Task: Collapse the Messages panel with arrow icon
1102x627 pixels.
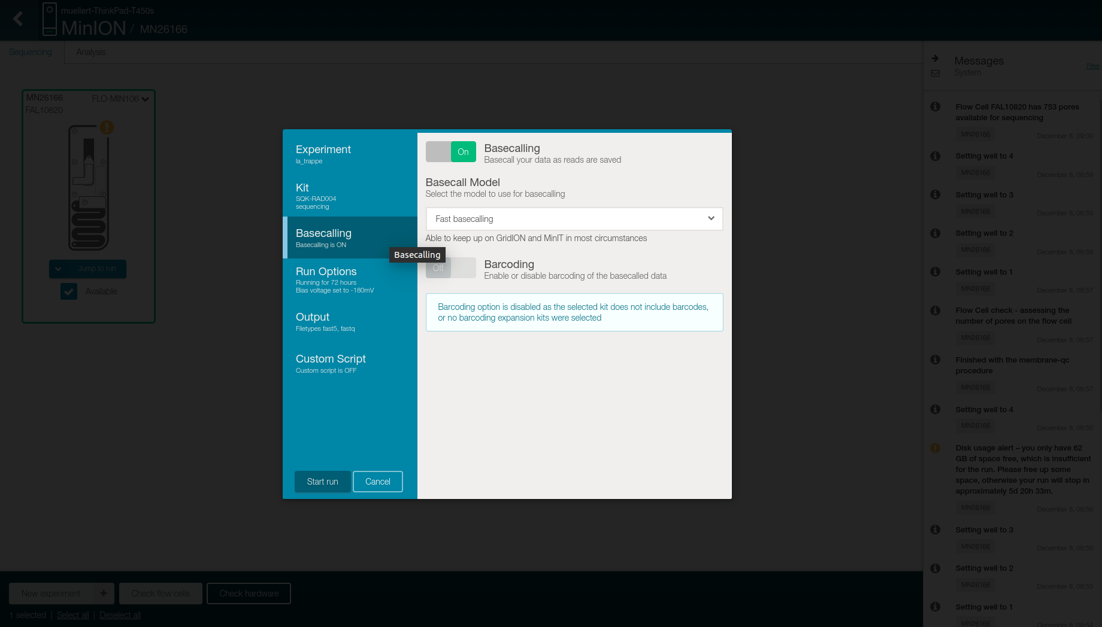Action: pos(935,59)
